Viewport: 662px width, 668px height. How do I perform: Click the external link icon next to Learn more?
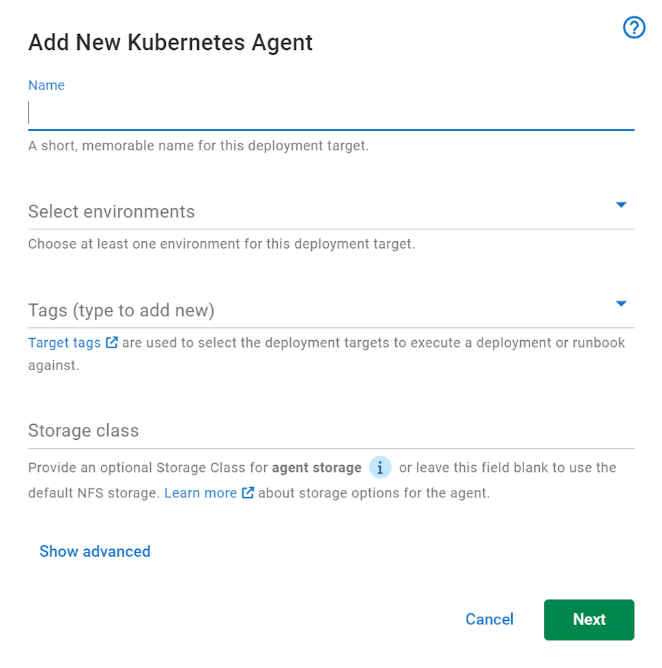coord(247,492)
